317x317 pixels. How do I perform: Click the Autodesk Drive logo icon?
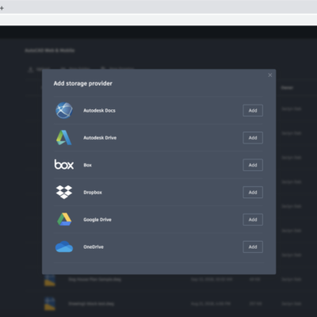[64, 138]
